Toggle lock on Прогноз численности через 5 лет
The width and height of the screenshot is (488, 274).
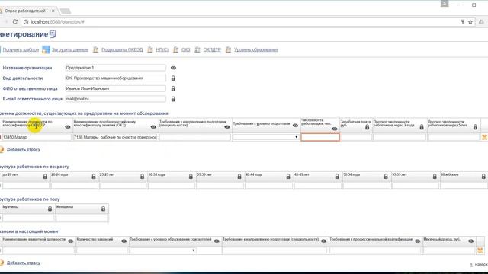tap(475, 127)
